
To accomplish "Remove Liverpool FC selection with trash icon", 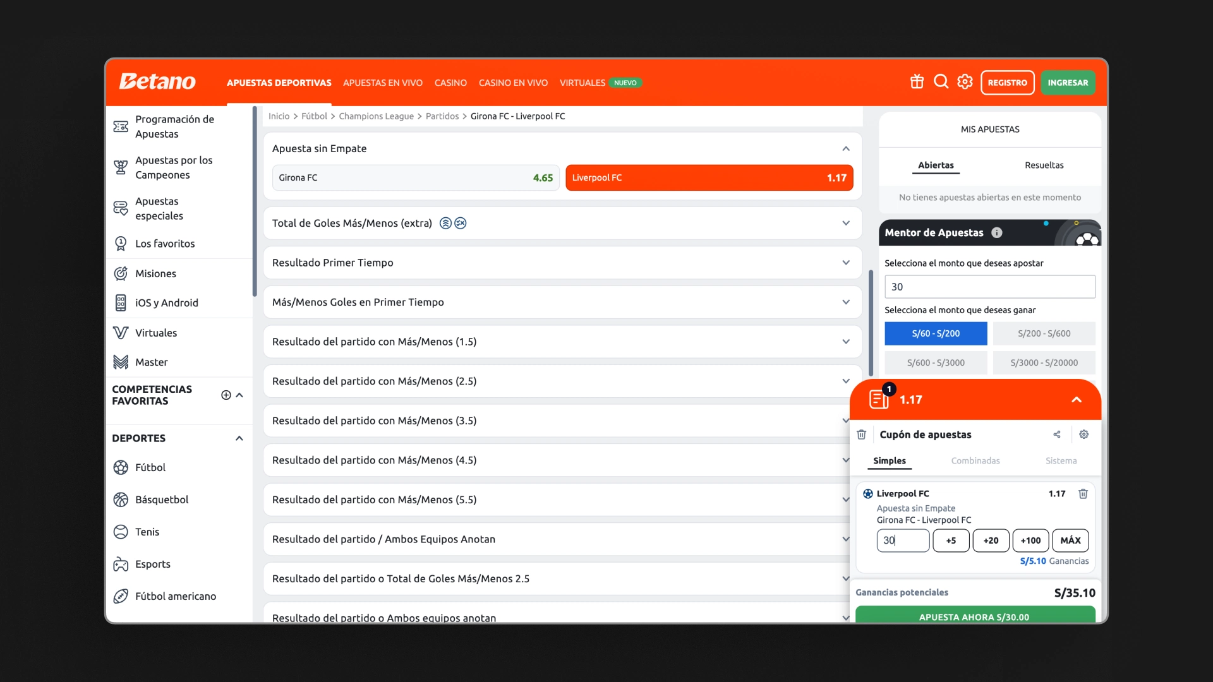I will [x=1083, y=494].
